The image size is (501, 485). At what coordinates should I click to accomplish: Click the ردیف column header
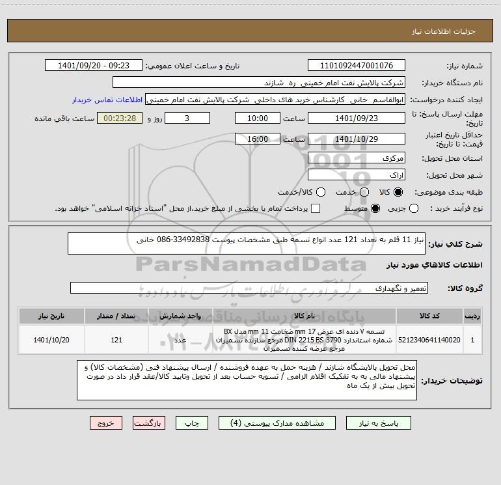(472, 316)
